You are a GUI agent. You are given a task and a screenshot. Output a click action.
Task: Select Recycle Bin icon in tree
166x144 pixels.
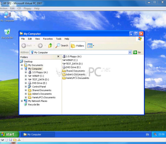point(25,104)
